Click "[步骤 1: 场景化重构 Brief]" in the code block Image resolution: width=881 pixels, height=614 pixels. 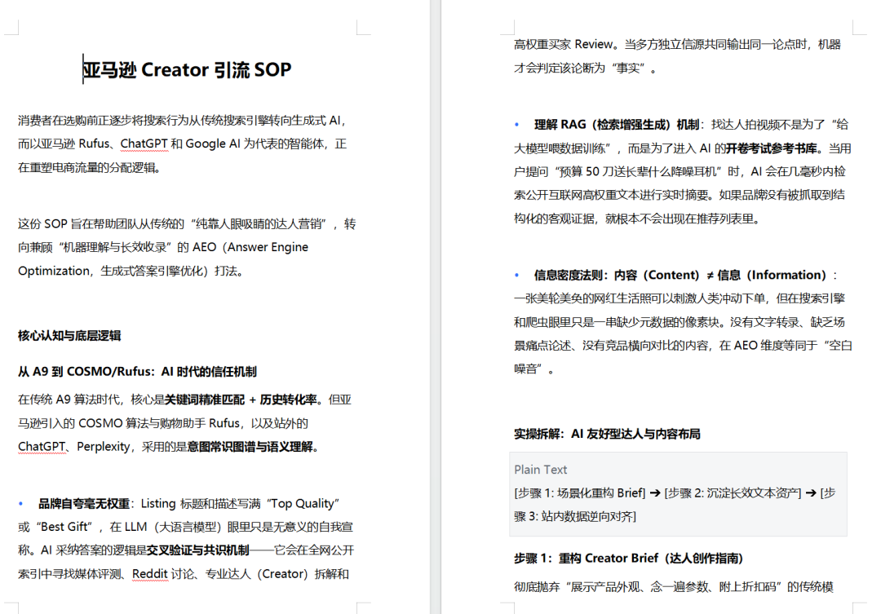click(x=580, y=493)
